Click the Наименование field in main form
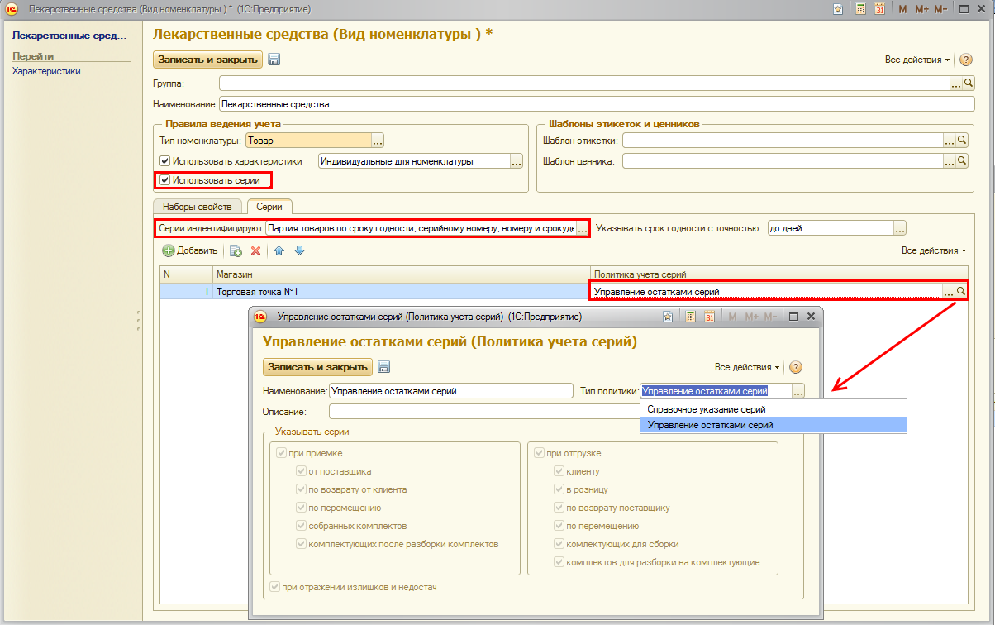The image size is (995, 625). click(x=595, y=105)
